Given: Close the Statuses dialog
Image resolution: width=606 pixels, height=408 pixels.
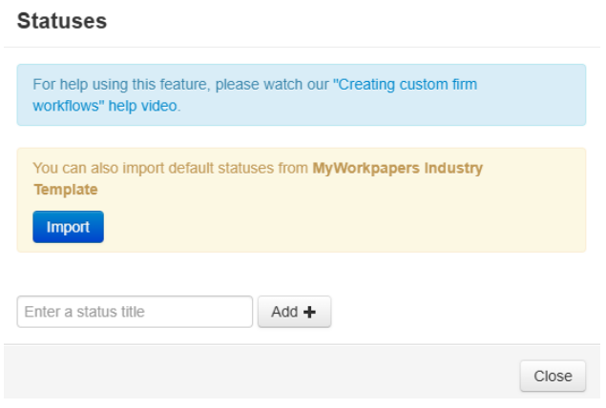Looking at the screenshot, I should pyautogui.click(x=553, y=376).
